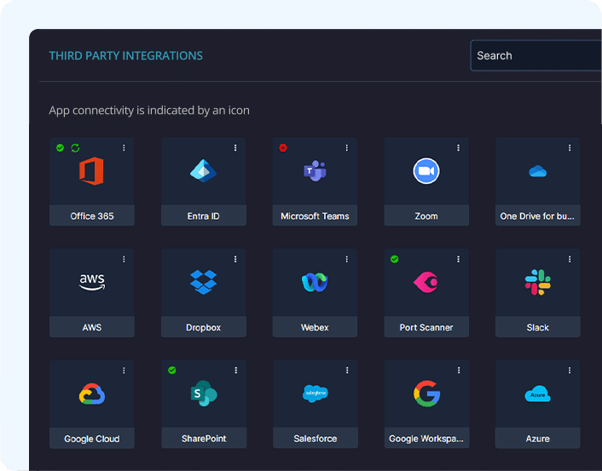Click the Search input field
Viewport: 602px width, 471px height.
click(535, 56)
